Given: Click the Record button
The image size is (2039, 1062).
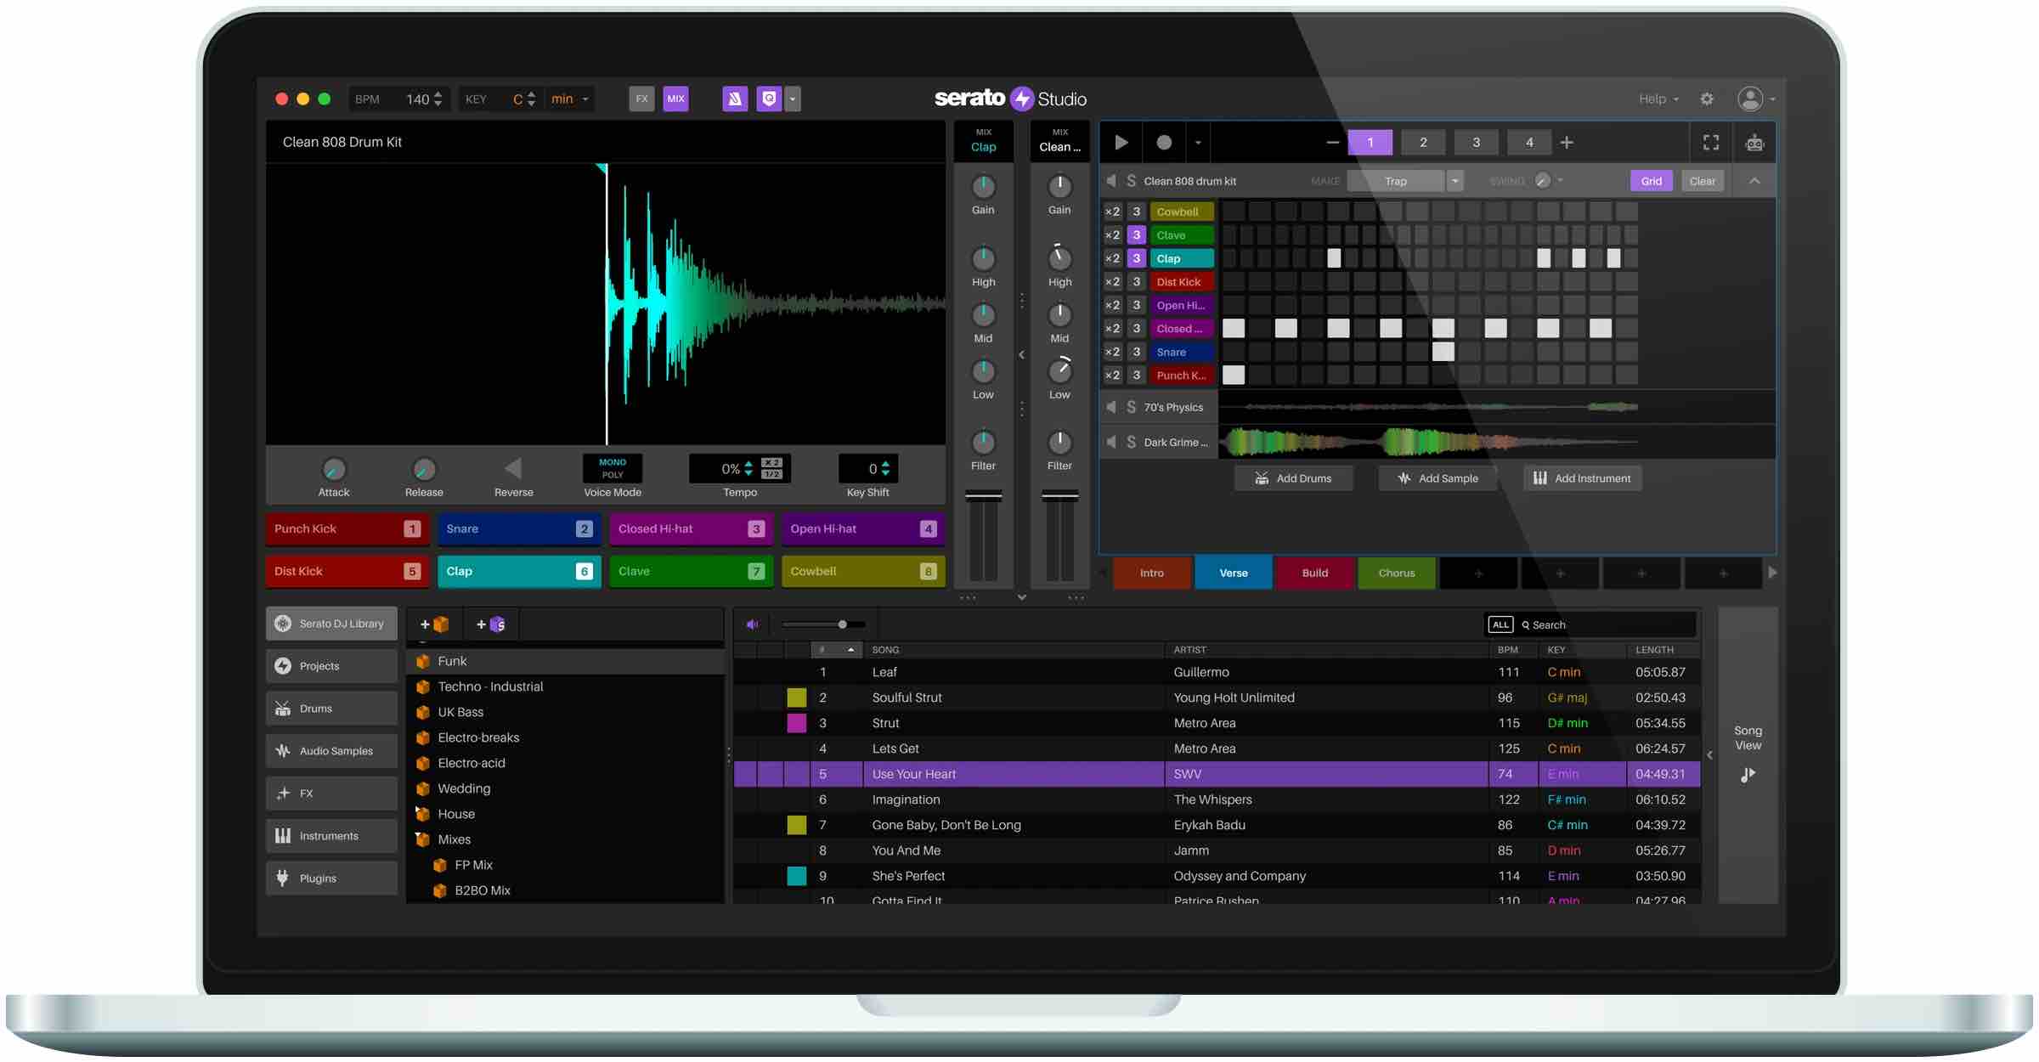Looking at the screenshot, I should click(x=1164, y=143).
